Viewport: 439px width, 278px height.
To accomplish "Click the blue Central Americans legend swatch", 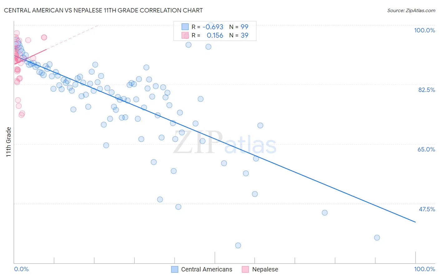I will click(x=175, y=269).
